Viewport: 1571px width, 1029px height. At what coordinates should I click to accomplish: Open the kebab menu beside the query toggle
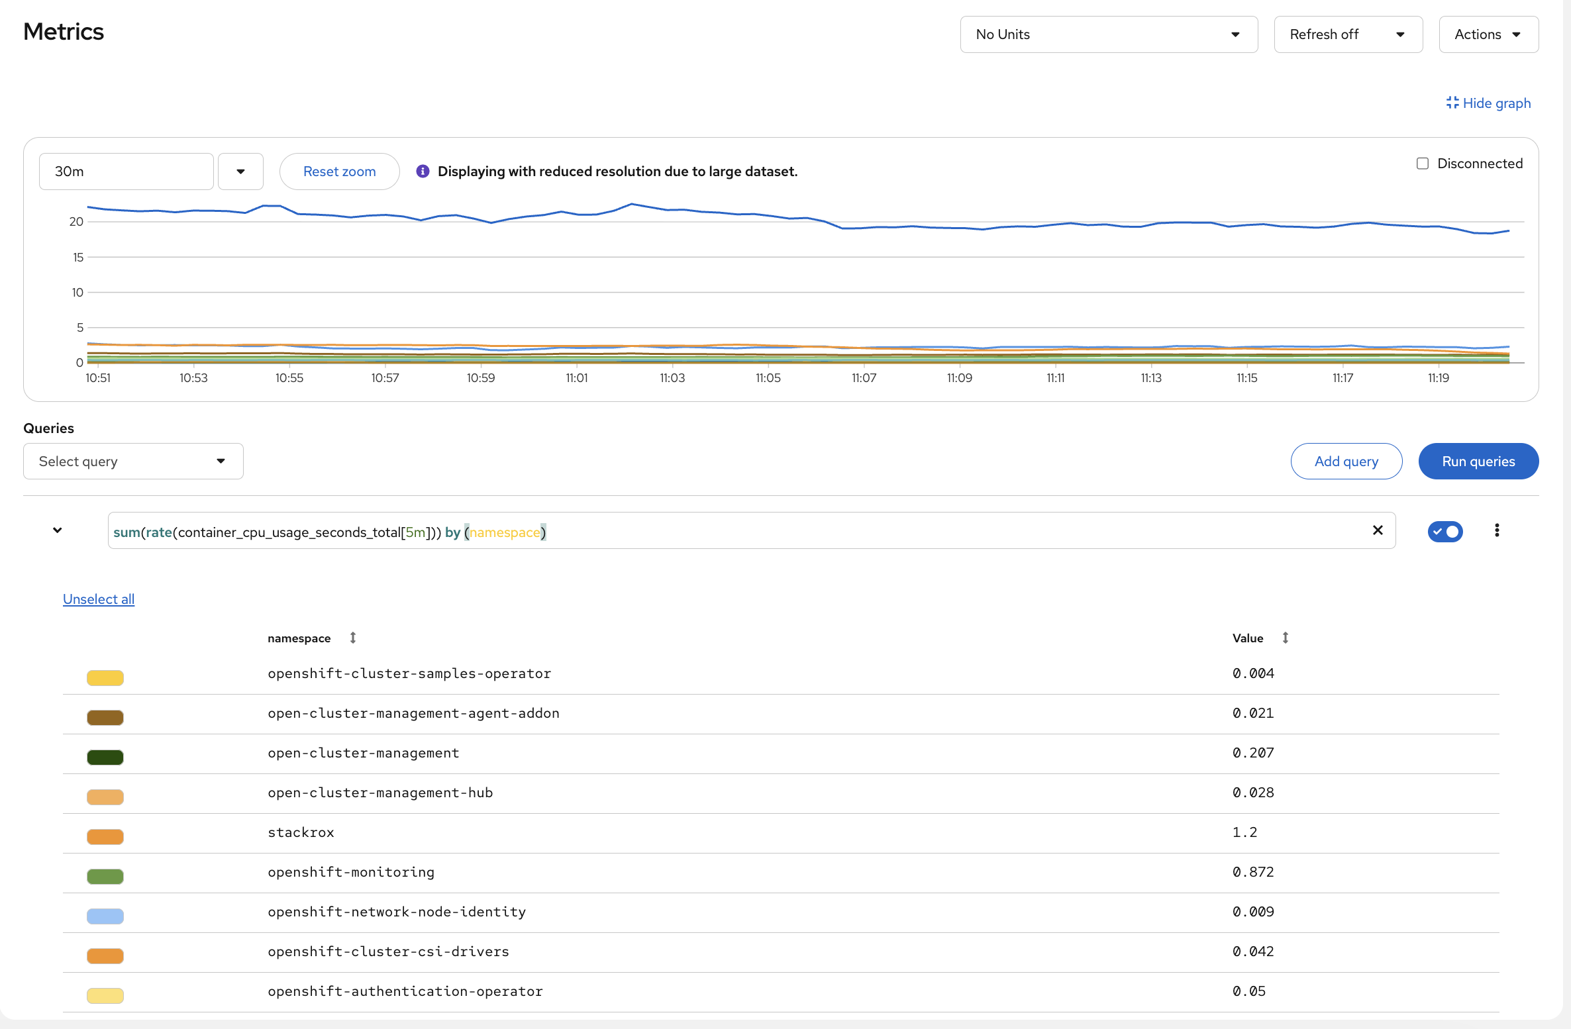tap(1497, 530)
